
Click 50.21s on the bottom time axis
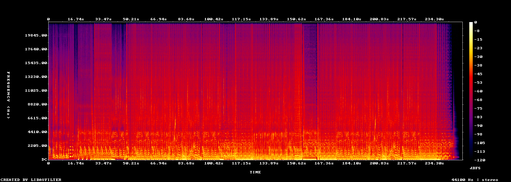click(x=131, y=163)
